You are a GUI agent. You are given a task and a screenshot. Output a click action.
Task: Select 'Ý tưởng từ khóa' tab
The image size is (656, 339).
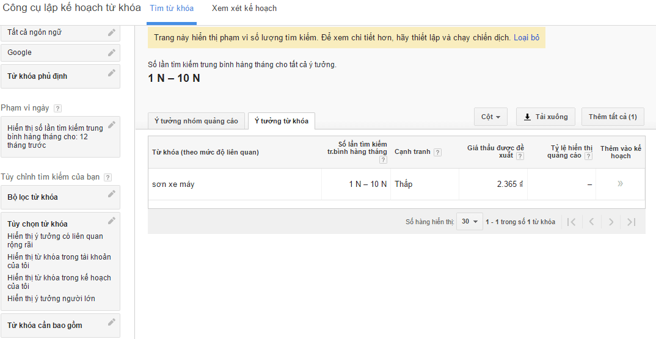click(282, 122)
